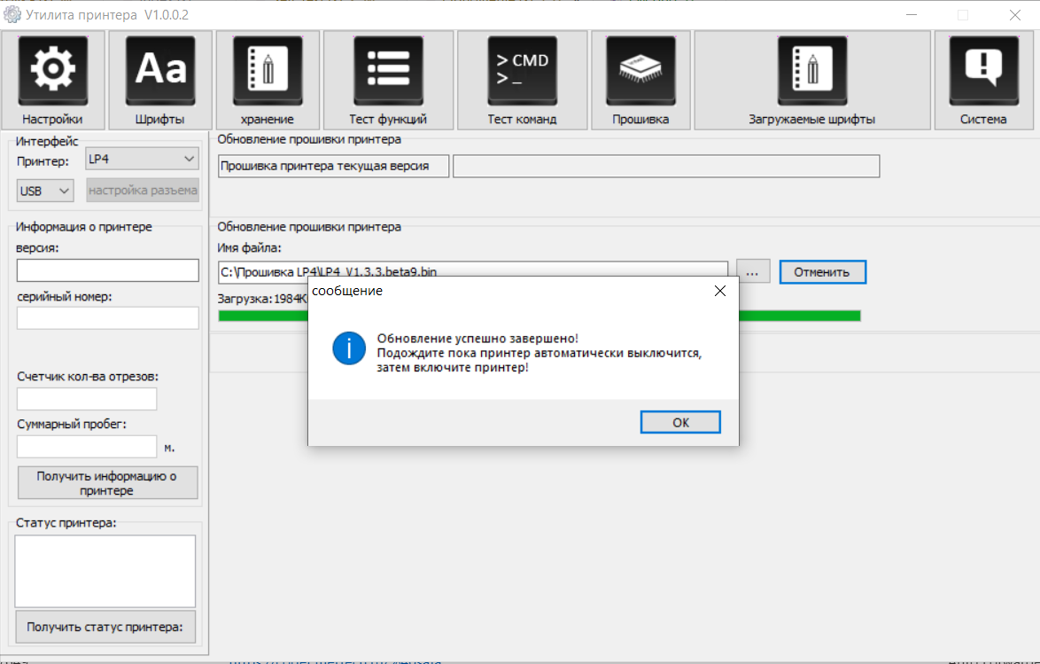
Task: Click Получить статус принтера button
Action: pos(105,627)
